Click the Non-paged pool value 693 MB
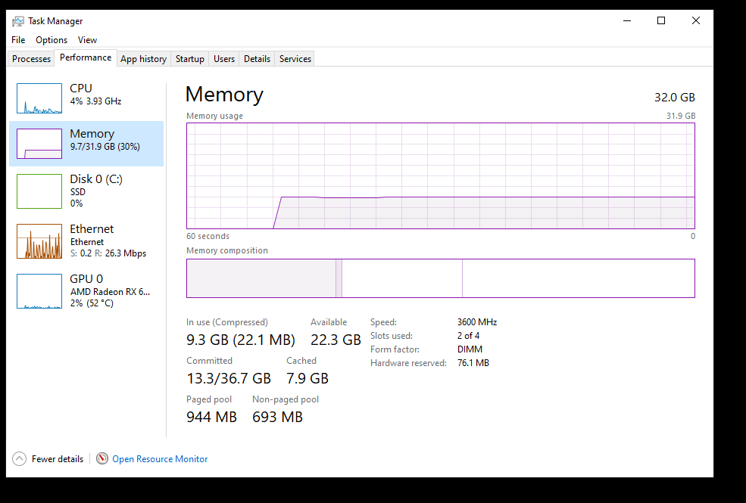This screenshot has height=503, width=746. tap(277, 417)
